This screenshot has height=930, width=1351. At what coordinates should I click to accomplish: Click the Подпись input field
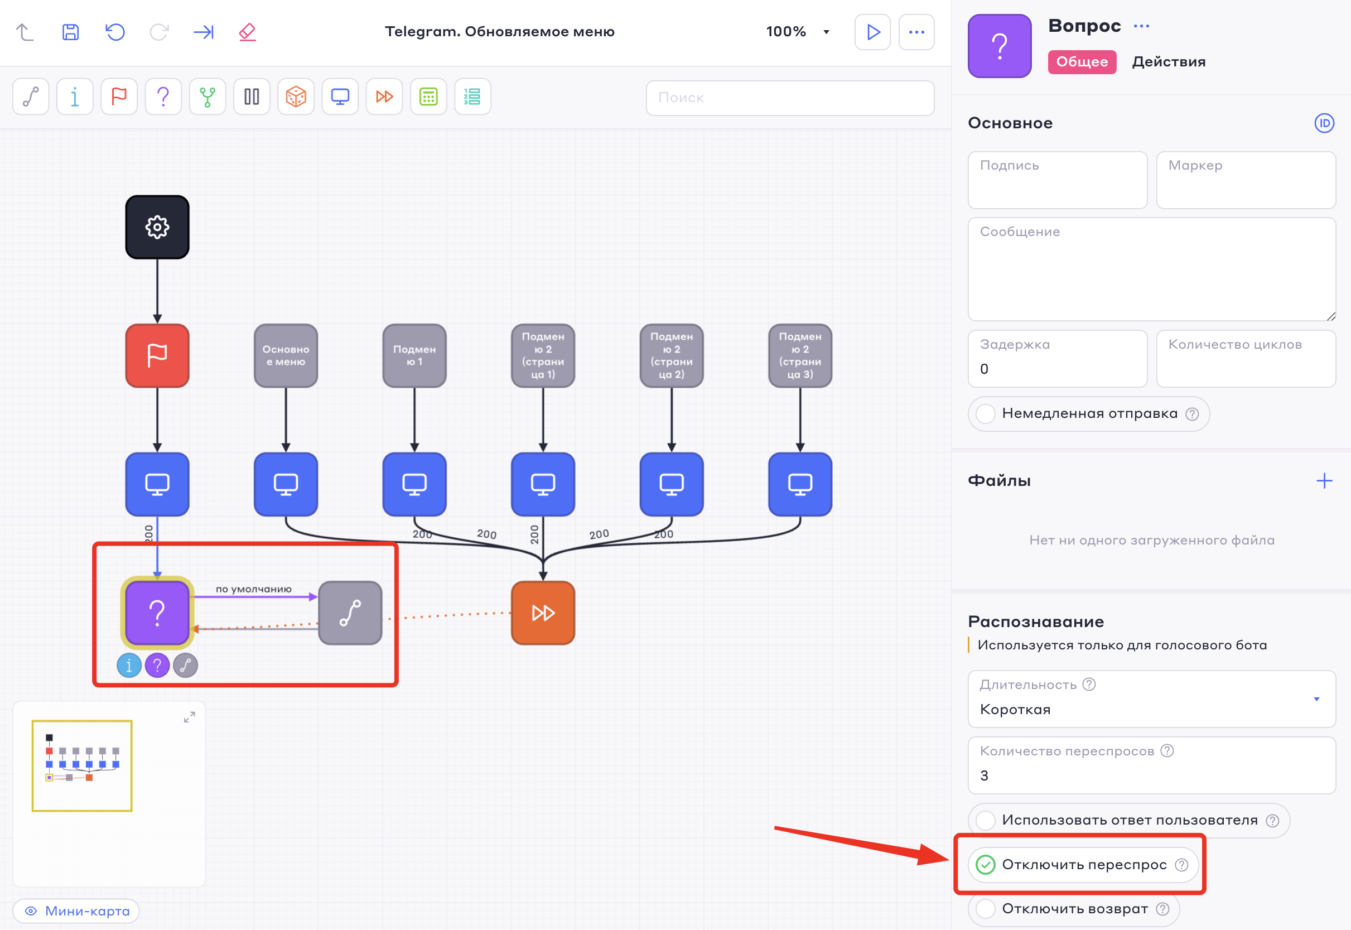point(1058,180)
